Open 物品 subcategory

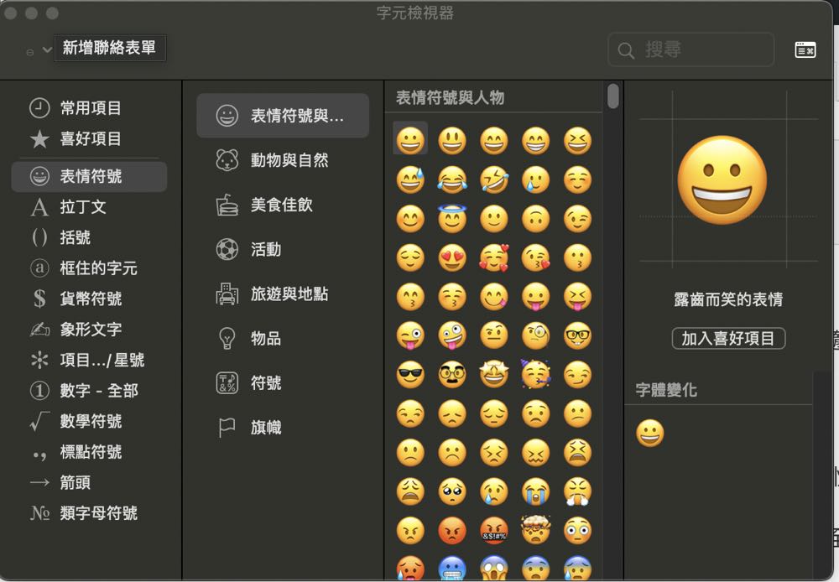pyautogui.click(x=283, y=339)
